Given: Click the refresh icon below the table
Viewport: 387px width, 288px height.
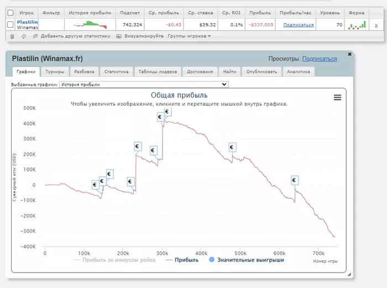Looking at the screenshot, I should coord(24,36).
